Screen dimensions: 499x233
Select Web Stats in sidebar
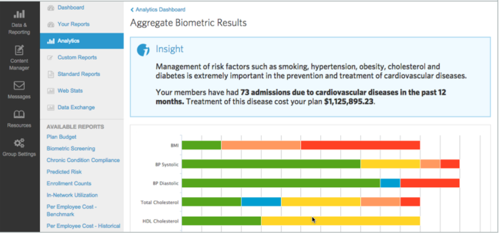(x=70, y=91)
